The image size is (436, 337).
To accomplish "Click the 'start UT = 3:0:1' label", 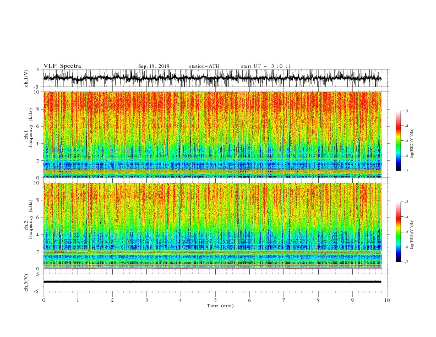I will 266,66.
